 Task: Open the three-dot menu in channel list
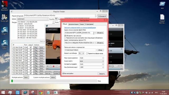point(122,29)
